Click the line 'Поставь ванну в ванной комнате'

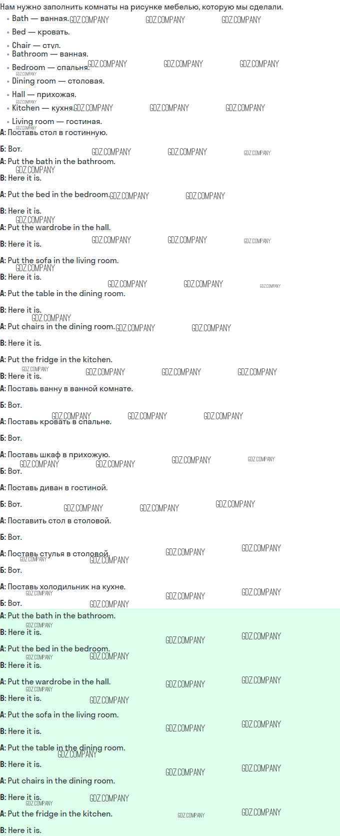(66, 389)
